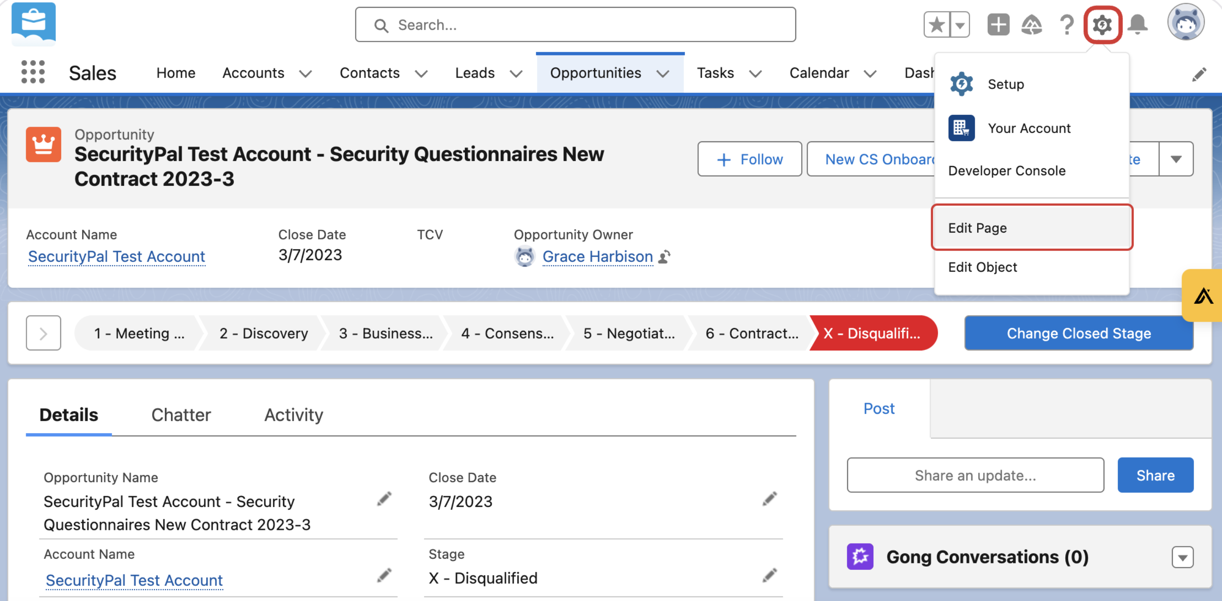
Task: Select the 3 - Business stage
Action: [x=386, y=333]
